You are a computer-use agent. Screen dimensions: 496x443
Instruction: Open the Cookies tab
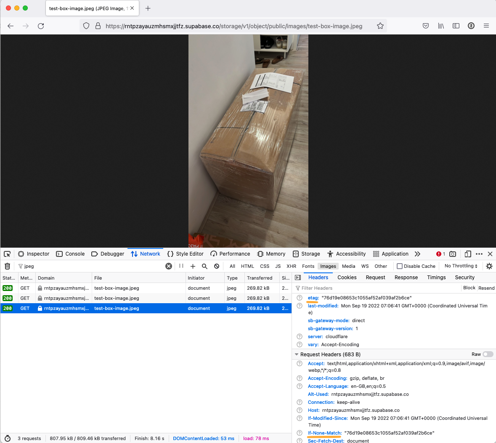point(347,277)
